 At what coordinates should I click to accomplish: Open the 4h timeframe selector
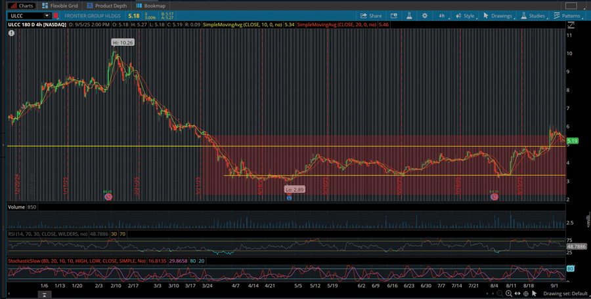tap(441, 15)
